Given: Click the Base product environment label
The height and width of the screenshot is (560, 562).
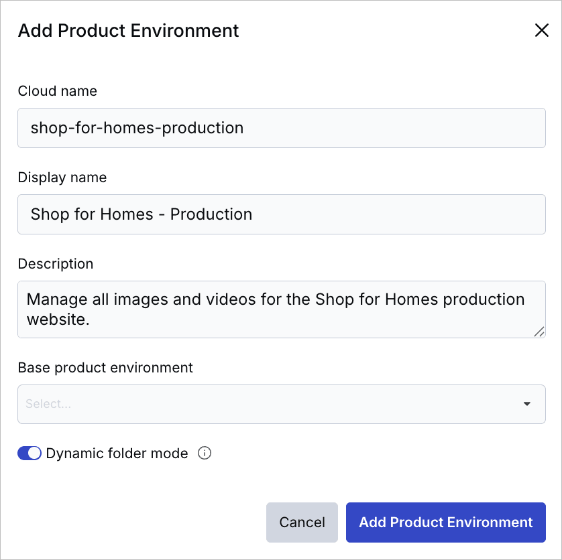Looking at the screenshot, I should click(x=105, y=368).
